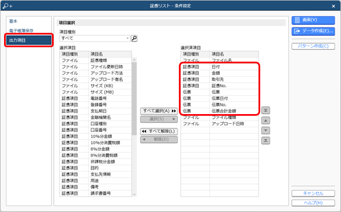This screenshot has width=341, height=212.
Task: Select 口座種別 row
Action: (96, 124)
